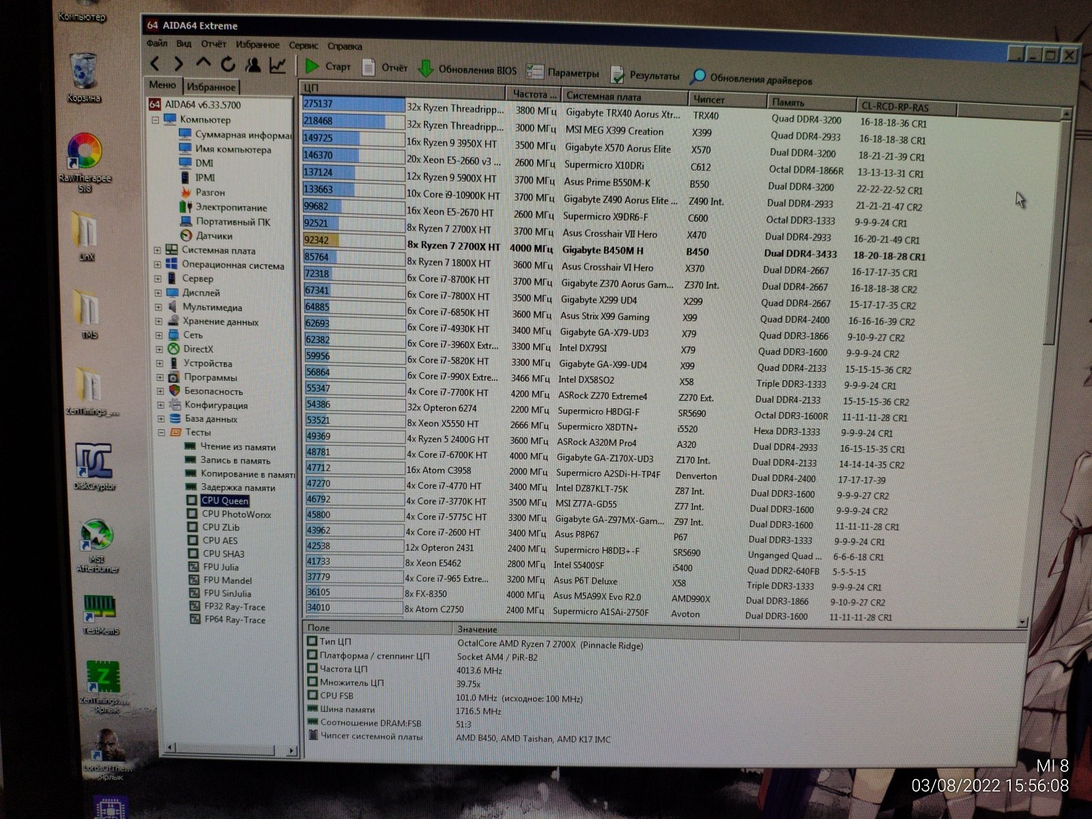Expand the DirectX tree node
Viewport: 1092px width, 819px height.
(x=159, y=349)
